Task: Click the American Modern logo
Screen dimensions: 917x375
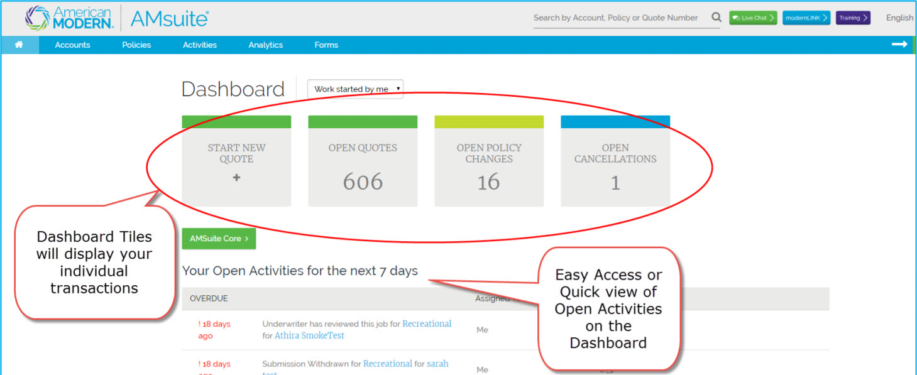Action: pos(69,18)
